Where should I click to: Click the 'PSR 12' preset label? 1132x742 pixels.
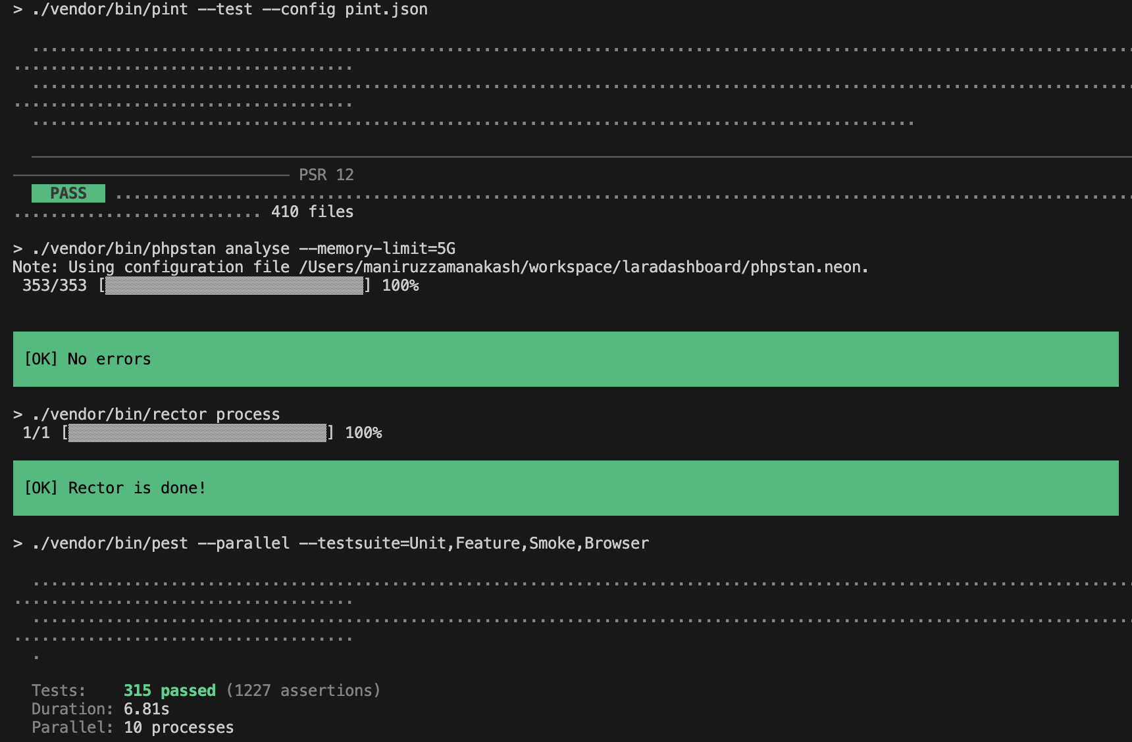326,175
